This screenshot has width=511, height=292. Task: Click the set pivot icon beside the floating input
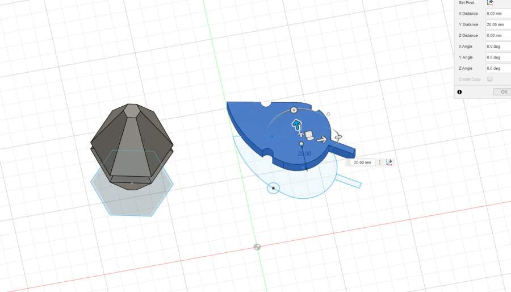click(389, 162)
